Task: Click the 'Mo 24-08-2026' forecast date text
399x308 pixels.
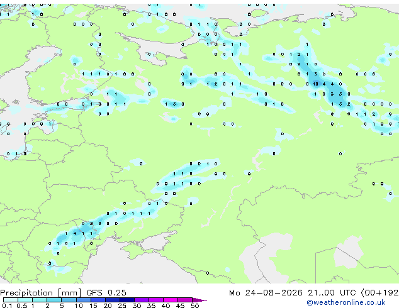Action: click(266, 293)
